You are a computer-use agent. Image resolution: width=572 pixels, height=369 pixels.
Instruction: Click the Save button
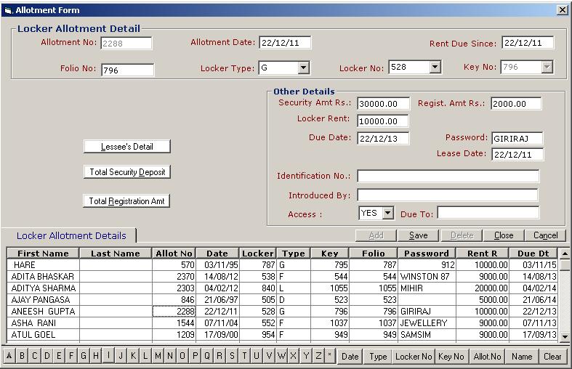pos(418,235)
